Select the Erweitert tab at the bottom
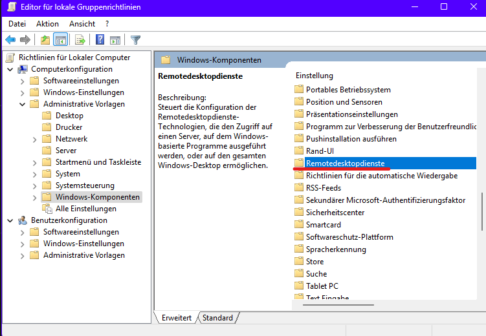Screen dimensions: 486x336 point(177,318)
